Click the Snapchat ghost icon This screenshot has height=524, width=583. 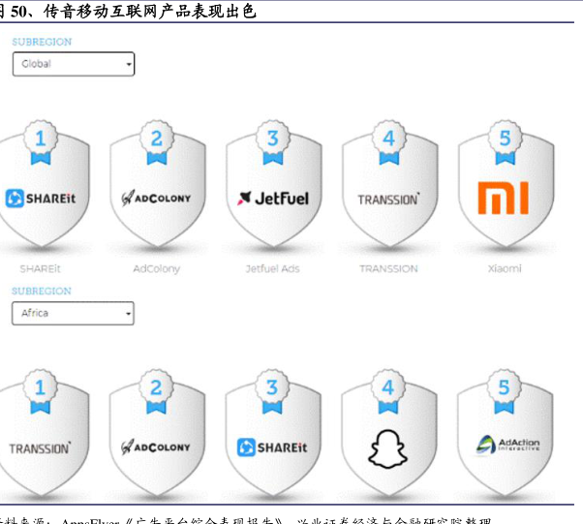point(387,448)
